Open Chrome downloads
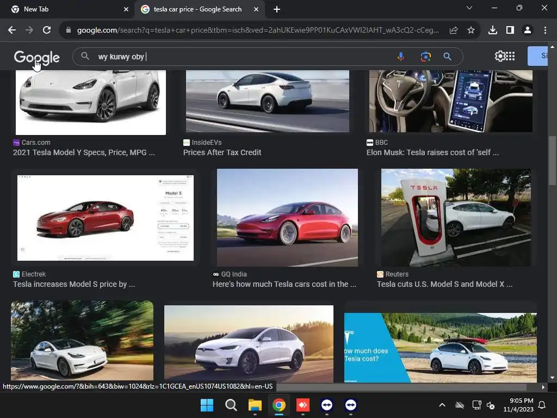This screenshot has width=557, height=418. (493, 30)
